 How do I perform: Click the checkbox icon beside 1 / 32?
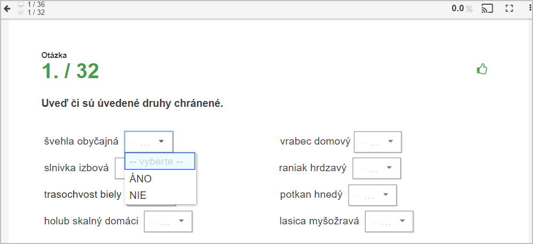click(x=21, y=13)
